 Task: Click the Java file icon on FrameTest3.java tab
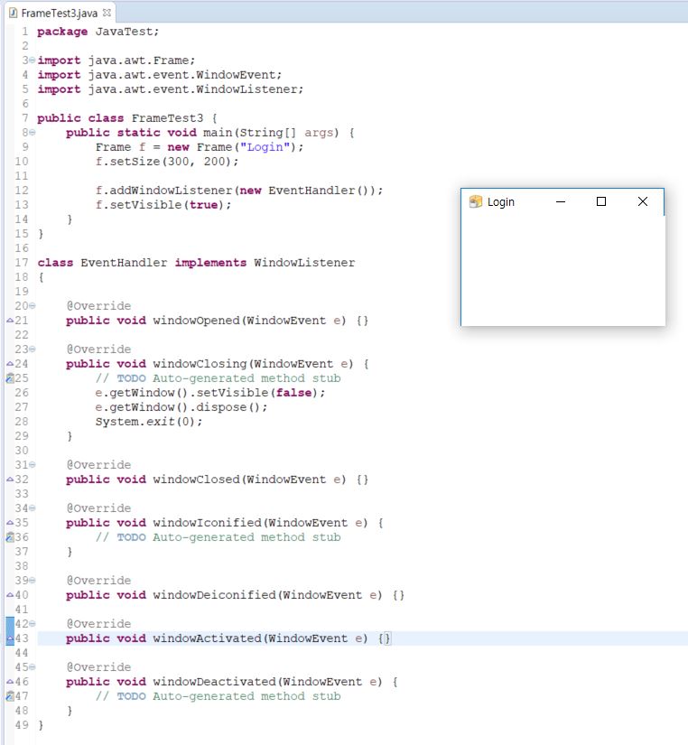(x=14, y=13)
